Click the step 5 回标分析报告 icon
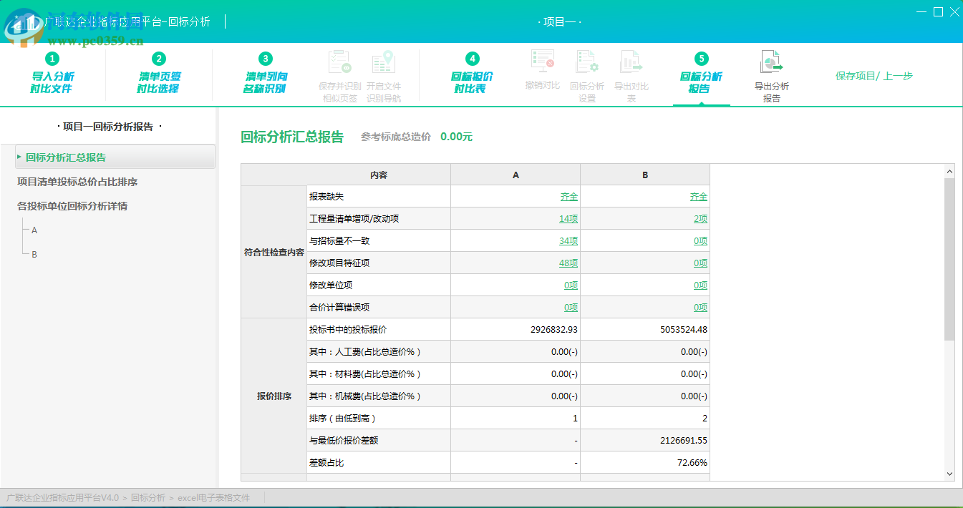963x508 pixels. click(x=701, y=72)
